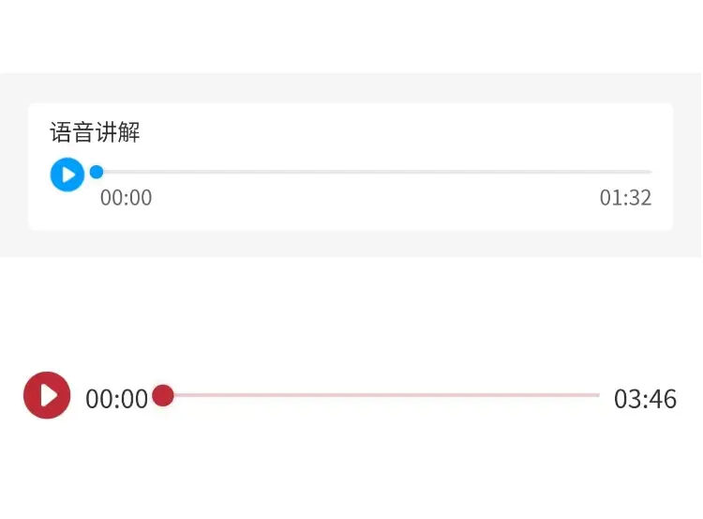The image size is (703, 519).
Task: Click the white triangle inside the red play icon
Action: [49, 395]
